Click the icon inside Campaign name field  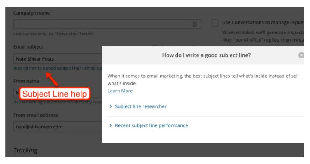click(195, 24)
